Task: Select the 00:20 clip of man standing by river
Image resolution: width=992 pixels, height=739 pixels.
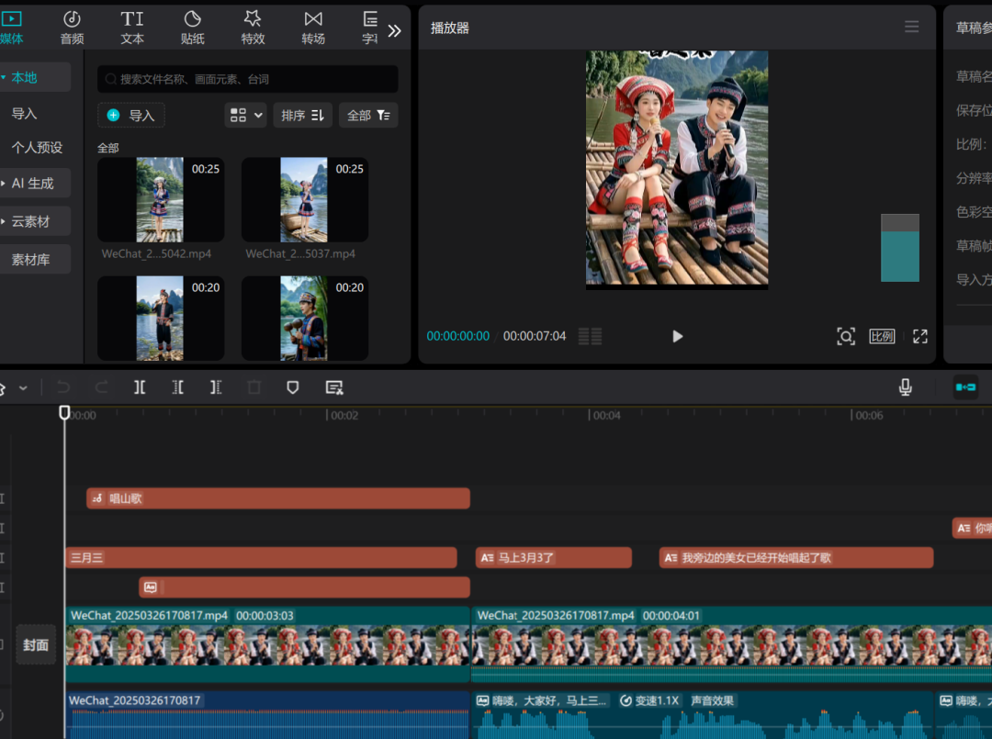Action: click(x=161, y=319)
